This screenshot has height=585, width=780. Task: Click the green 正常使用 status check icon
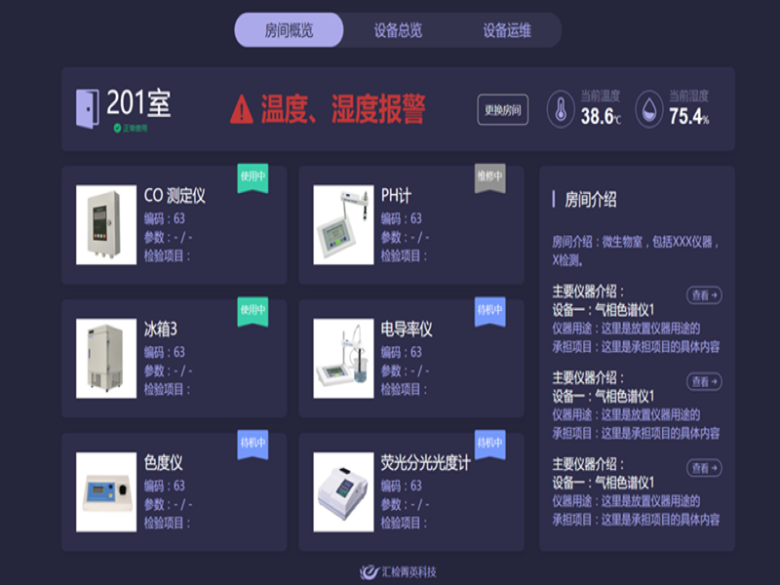click(x=117, y=128)
